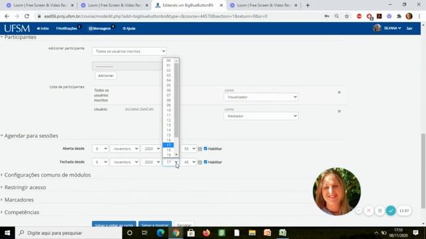Cancel the Loom recording with red X
This screenshot has width=426, height=239.
coord(369,210)
